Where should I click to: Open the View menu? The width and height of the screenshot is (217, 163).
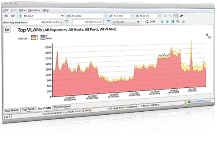(23, 10)
